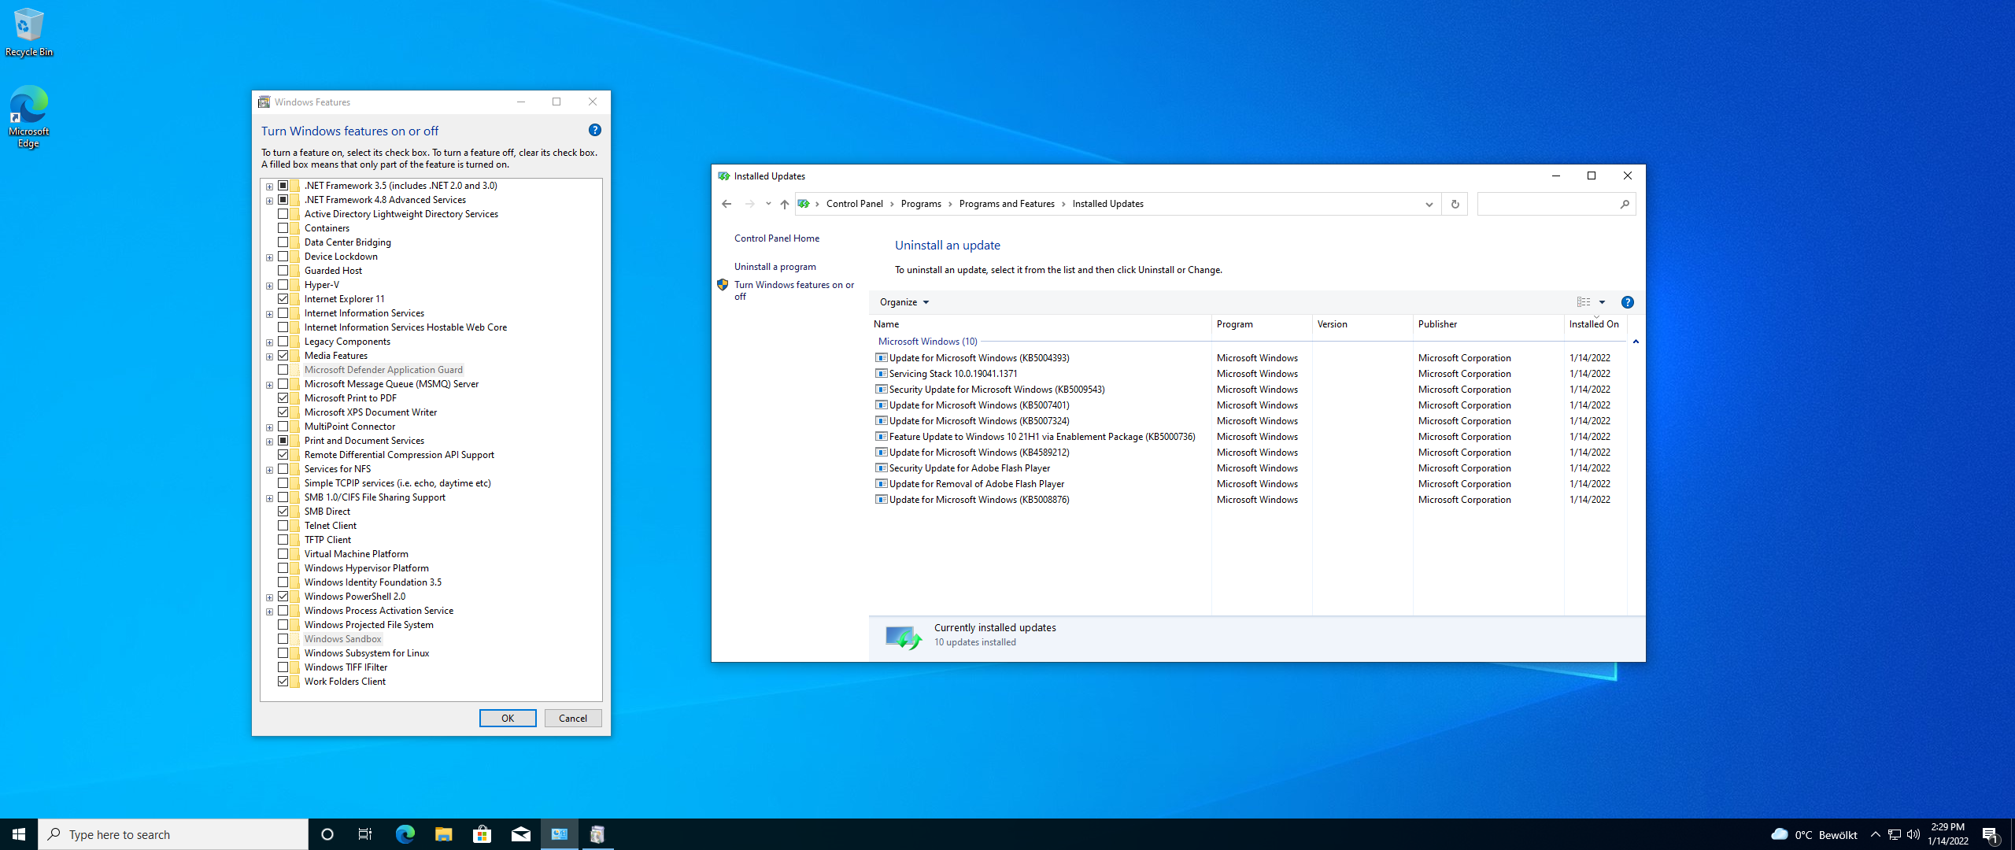Enable Telnet Client checkbox
The height and width of the screenshot is (850, 2015).
[x=283, y=526]
